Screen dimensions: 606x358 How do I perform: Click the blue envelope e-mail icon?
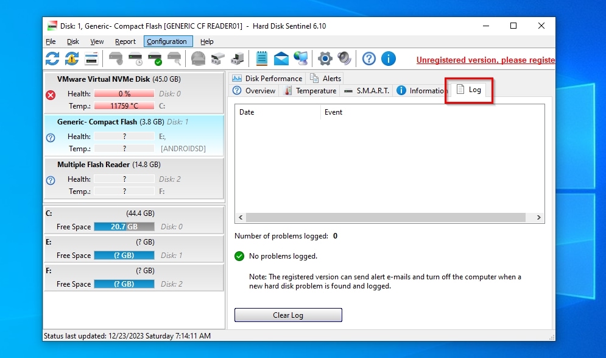[x=281, y=59]
